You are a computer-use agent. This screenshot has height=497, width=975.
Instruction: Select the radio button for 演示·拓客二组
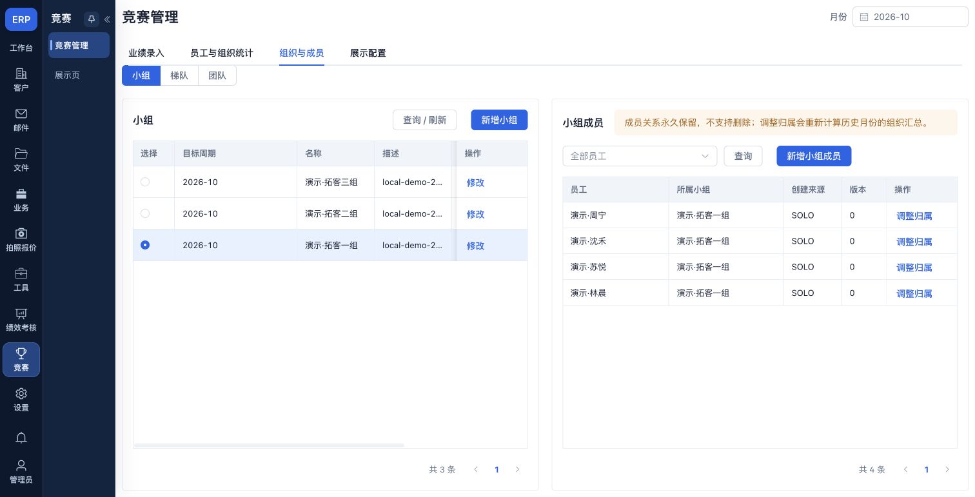click(x=145, y=213)
